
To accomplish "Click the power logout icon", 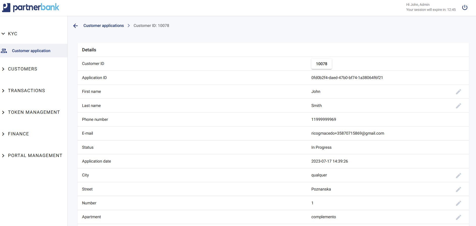I will [465, 8].
